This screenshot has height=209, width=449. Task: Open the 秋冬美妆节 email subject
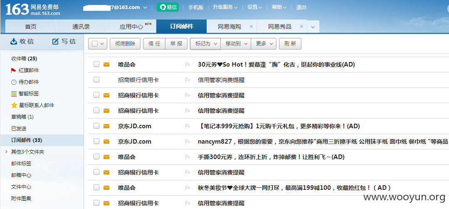pyautogui.click(x=294, y=188)
